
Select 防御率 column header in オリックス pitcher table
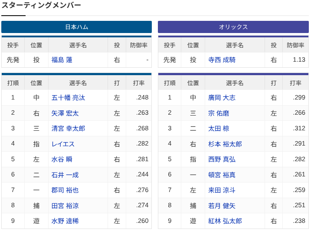click(295, 45)
